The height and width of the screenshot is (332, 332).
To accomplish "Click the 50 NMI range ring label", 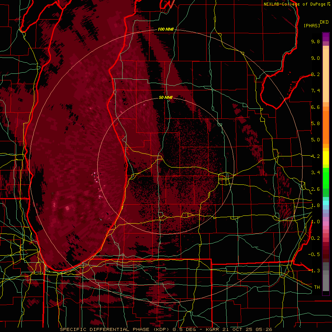I will pyautogui.click(x=166, y=98).
